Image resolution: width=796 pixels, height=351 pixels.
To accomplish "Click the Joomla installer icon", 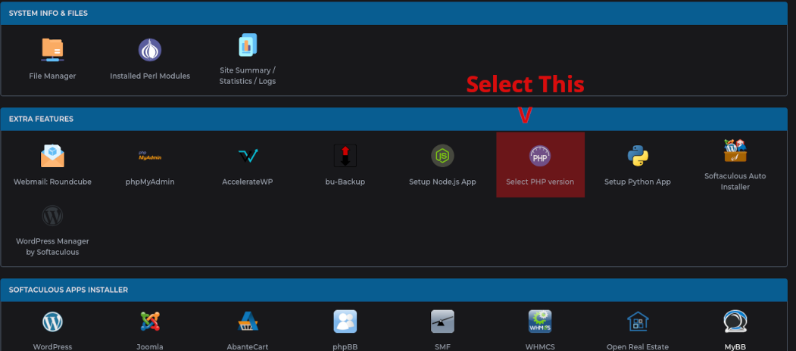I will click(150, 321).
